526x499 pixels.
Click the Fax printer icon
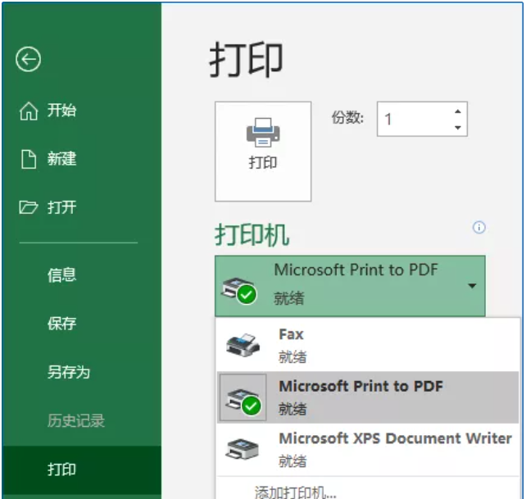click(x=243, y=345)
